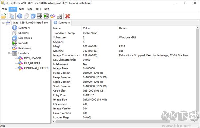200x128 pixels.
Task: Click the DOS_HEADER icon in tree
Action: tap(20, 58)
